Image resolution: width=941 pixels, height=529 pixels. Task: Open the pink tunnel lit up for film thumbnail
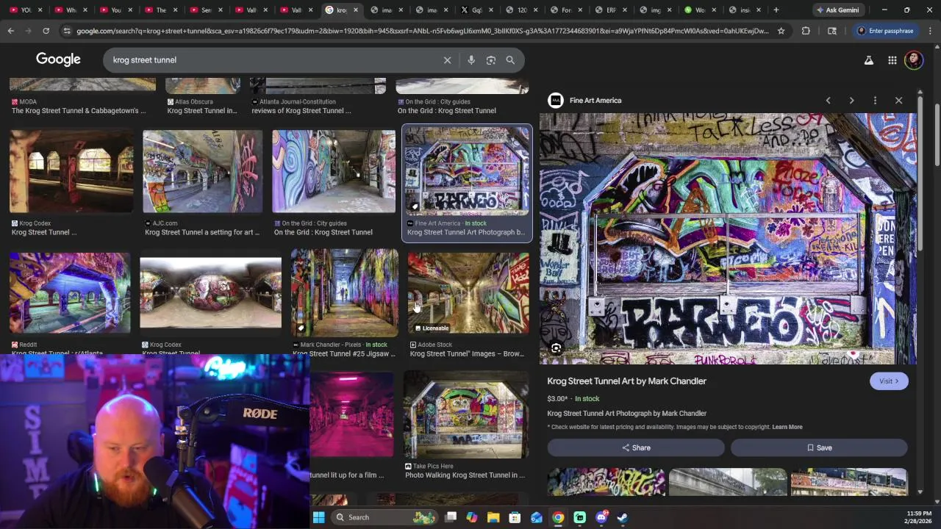(351, 415)
